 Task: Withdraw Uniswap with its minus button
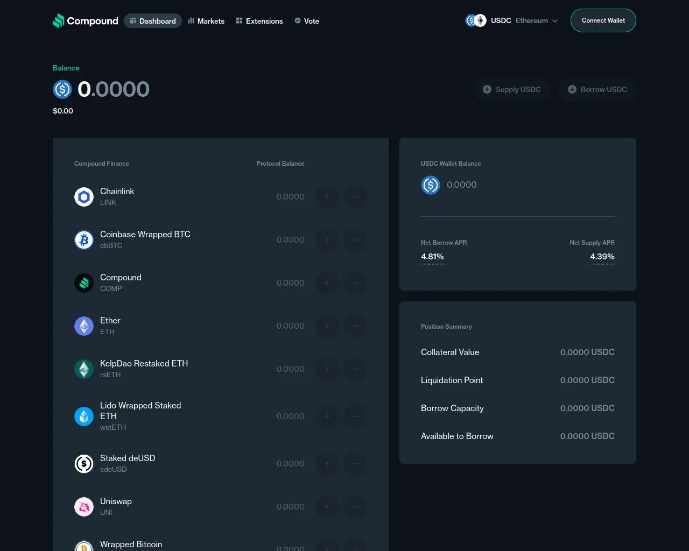click(355, 507)
